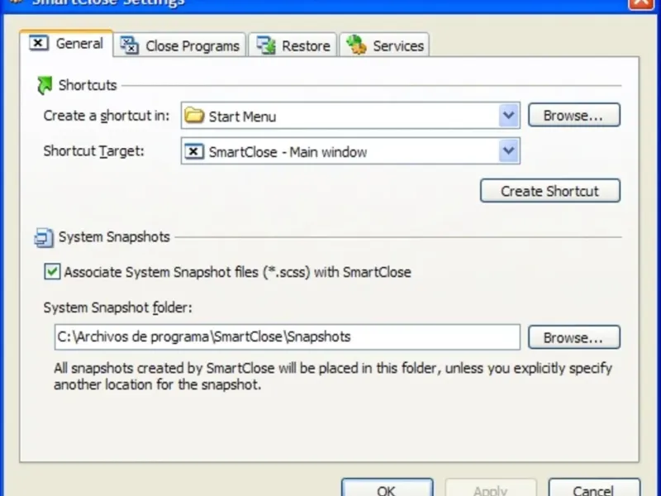The height and width of the screenshot is (496, 661).
Task: Click the Start Menu combo box
Action: pos(350,115)
